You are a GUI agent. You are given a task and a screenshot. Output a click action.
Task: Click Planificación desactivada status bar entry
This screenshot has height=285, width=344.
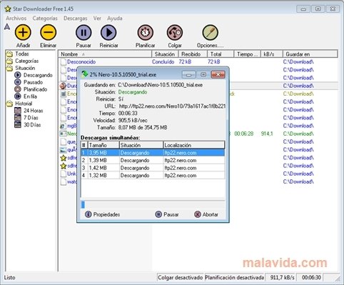tap(234, 278)
